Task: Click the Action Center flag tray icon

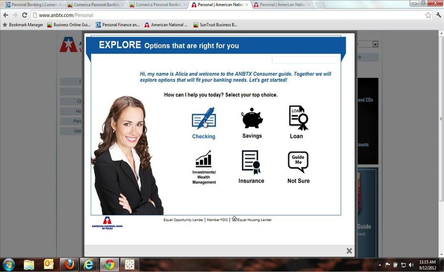Action: (388, 265)
